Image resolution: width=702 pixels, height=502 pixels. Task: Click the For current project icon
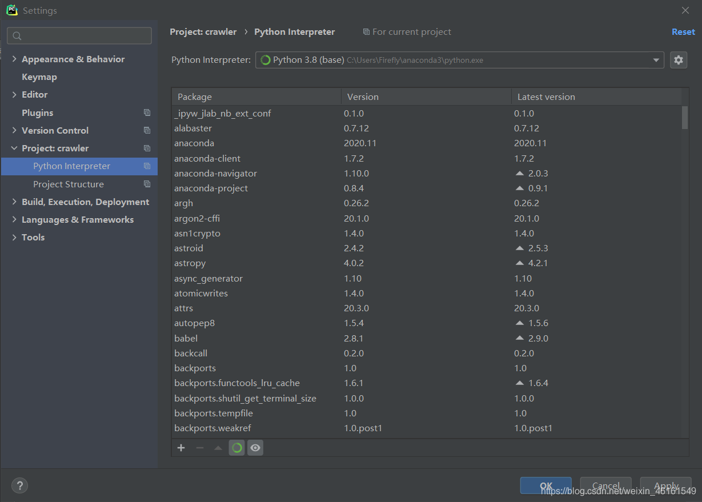coord(366,32)
